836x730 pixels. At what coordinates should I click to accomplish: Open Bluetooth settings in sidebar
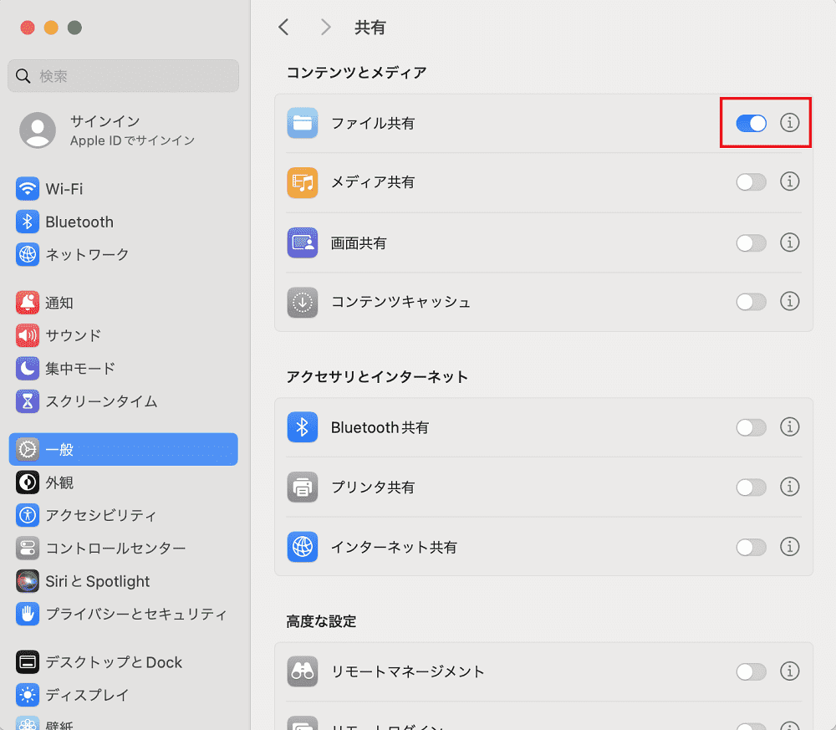point(123,222)
